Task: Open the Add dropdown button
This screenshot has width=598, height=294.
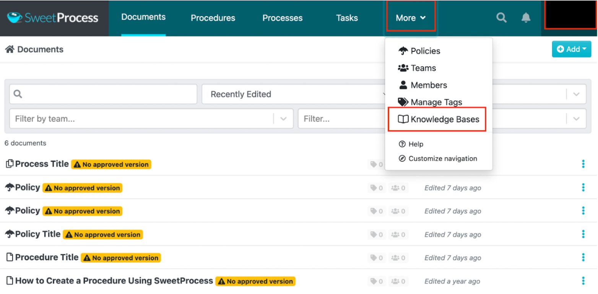Action: click(571, 49)
